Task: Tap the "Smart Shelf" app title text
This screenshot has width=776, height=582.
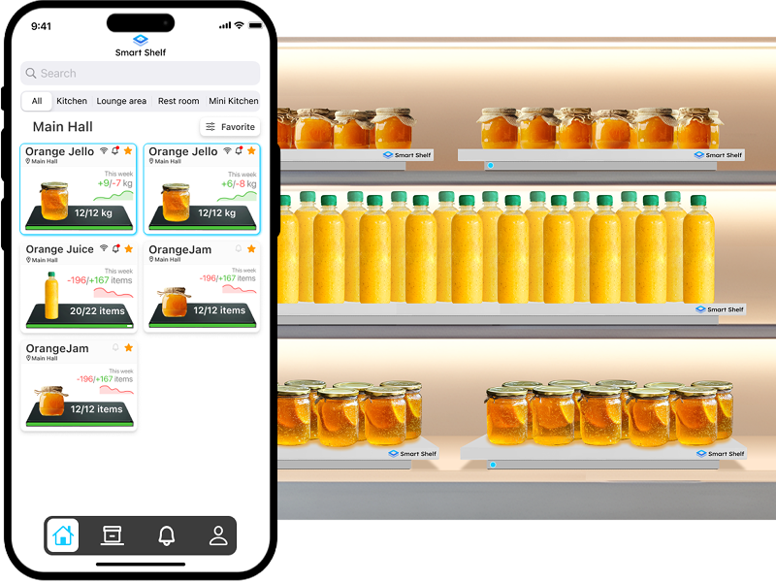Action: [141, 52]
